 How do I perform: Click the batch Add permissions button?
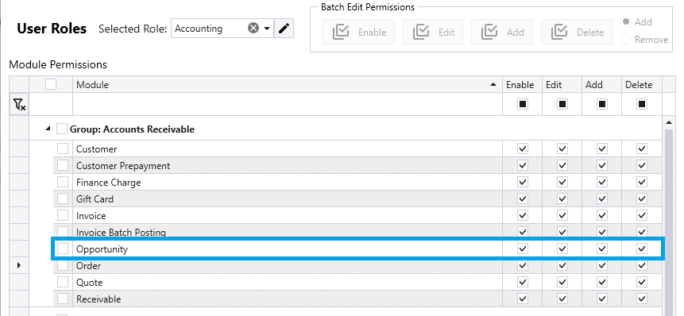[x=501, y=32]
